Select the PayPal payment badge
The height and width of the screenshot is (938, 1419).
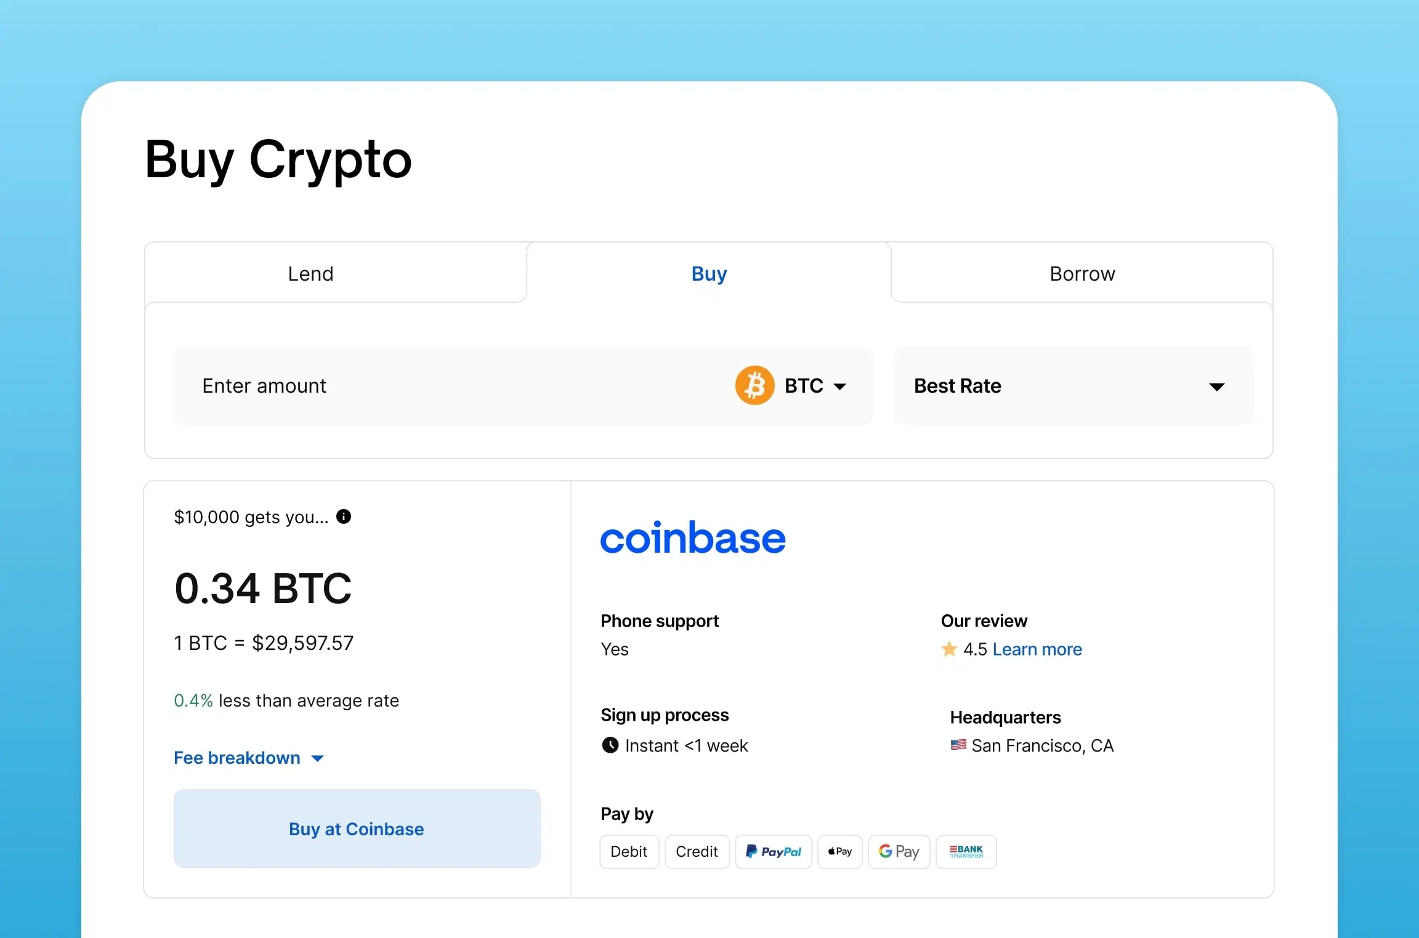coord(774,851)
